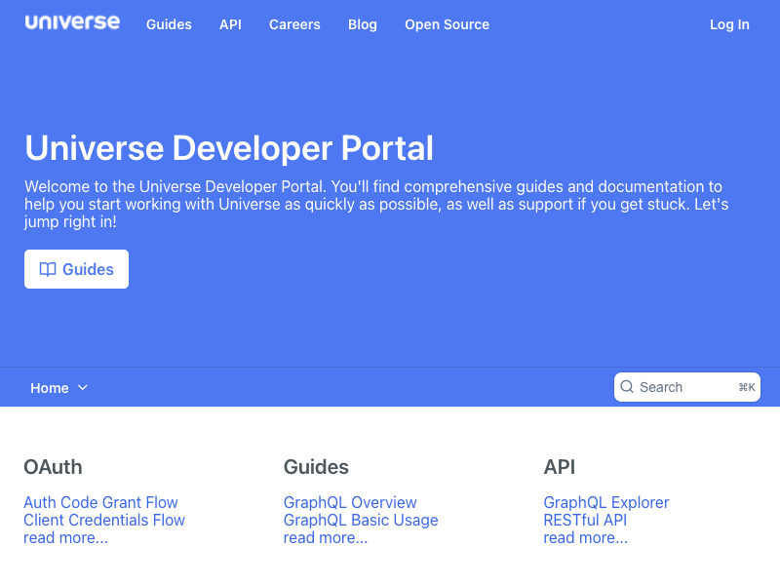The height and width of the screenshot is (585, 780).
Task: Click the OAuth section heading
Action: tap(53, 467)
